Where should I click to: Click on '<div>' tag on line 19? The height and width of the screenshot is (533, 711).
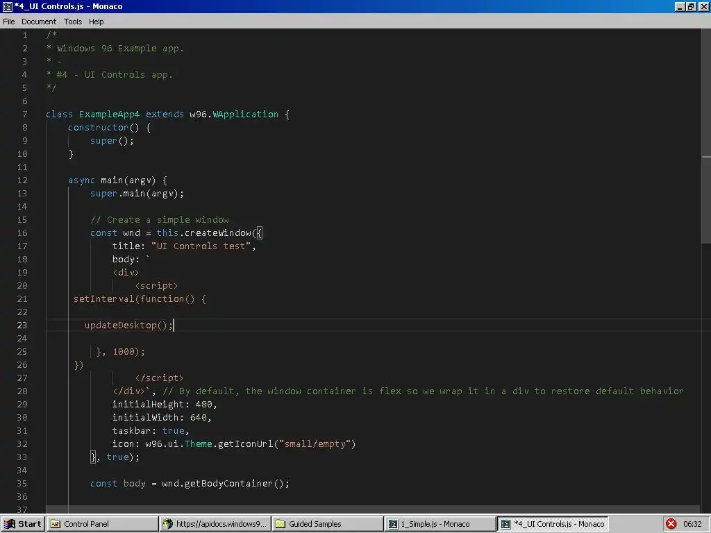click(126, 272)
